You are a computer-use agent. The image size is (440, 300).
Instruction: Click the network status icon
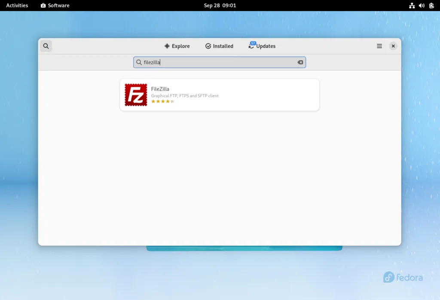pos(412,6)
